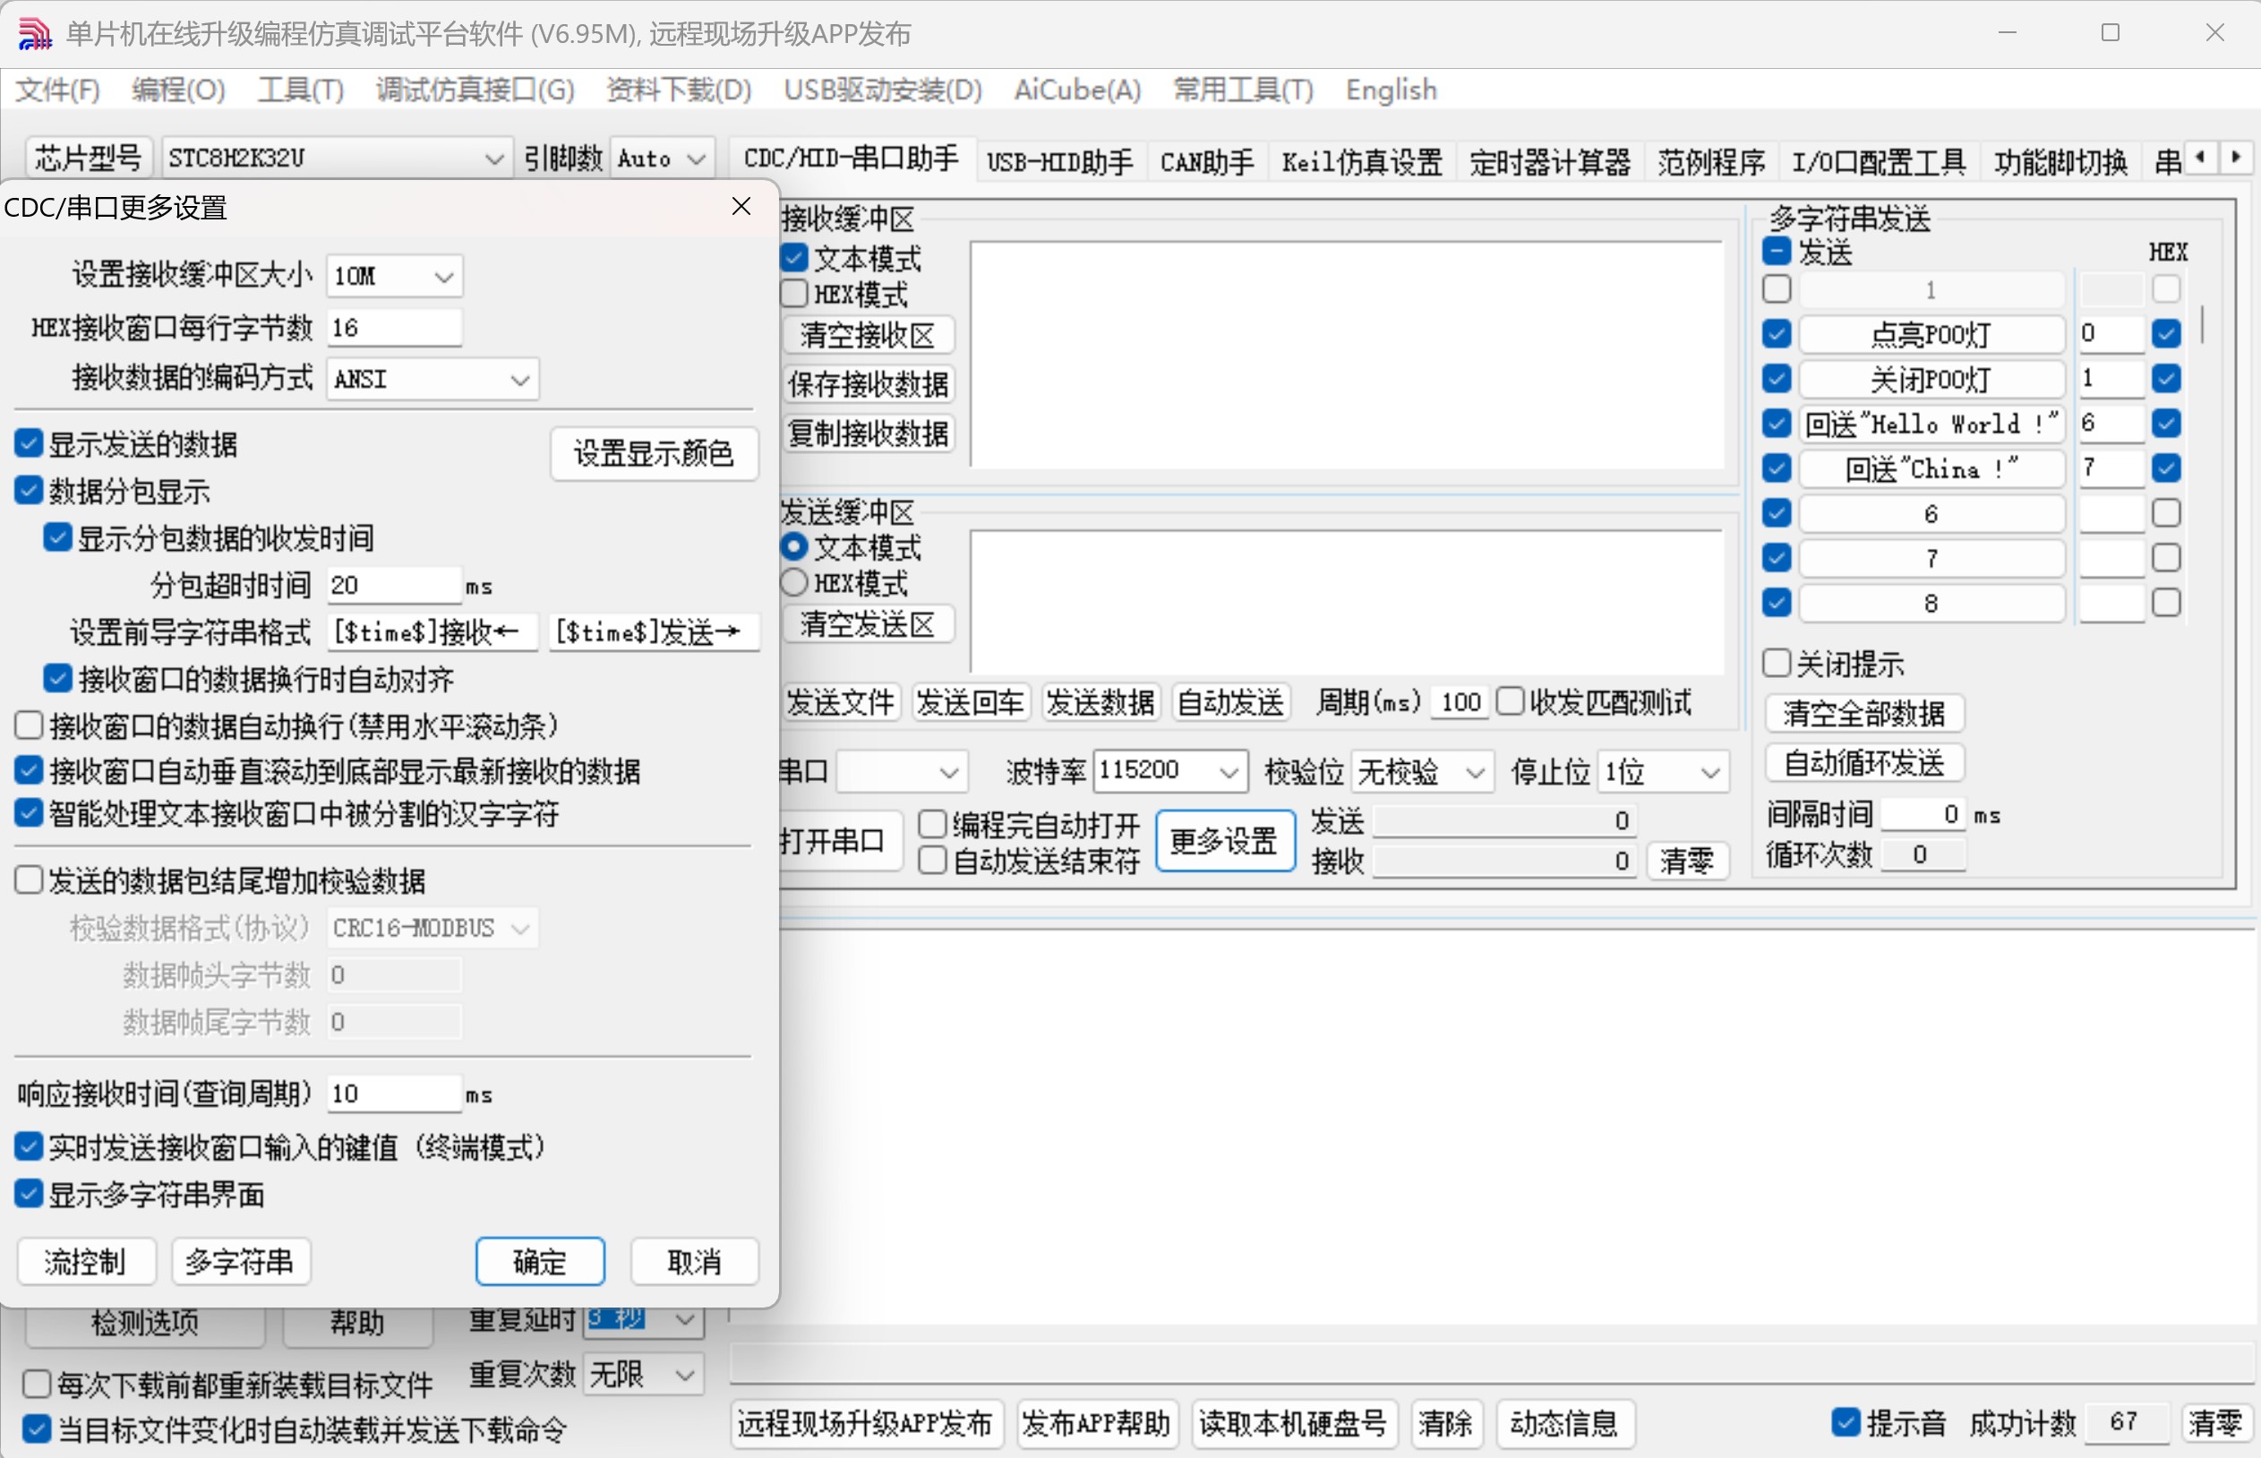Click 响应接收时间(查询周期) input field
The width and height of the screenshot is (2261, 1458).
pos(394,1093)
